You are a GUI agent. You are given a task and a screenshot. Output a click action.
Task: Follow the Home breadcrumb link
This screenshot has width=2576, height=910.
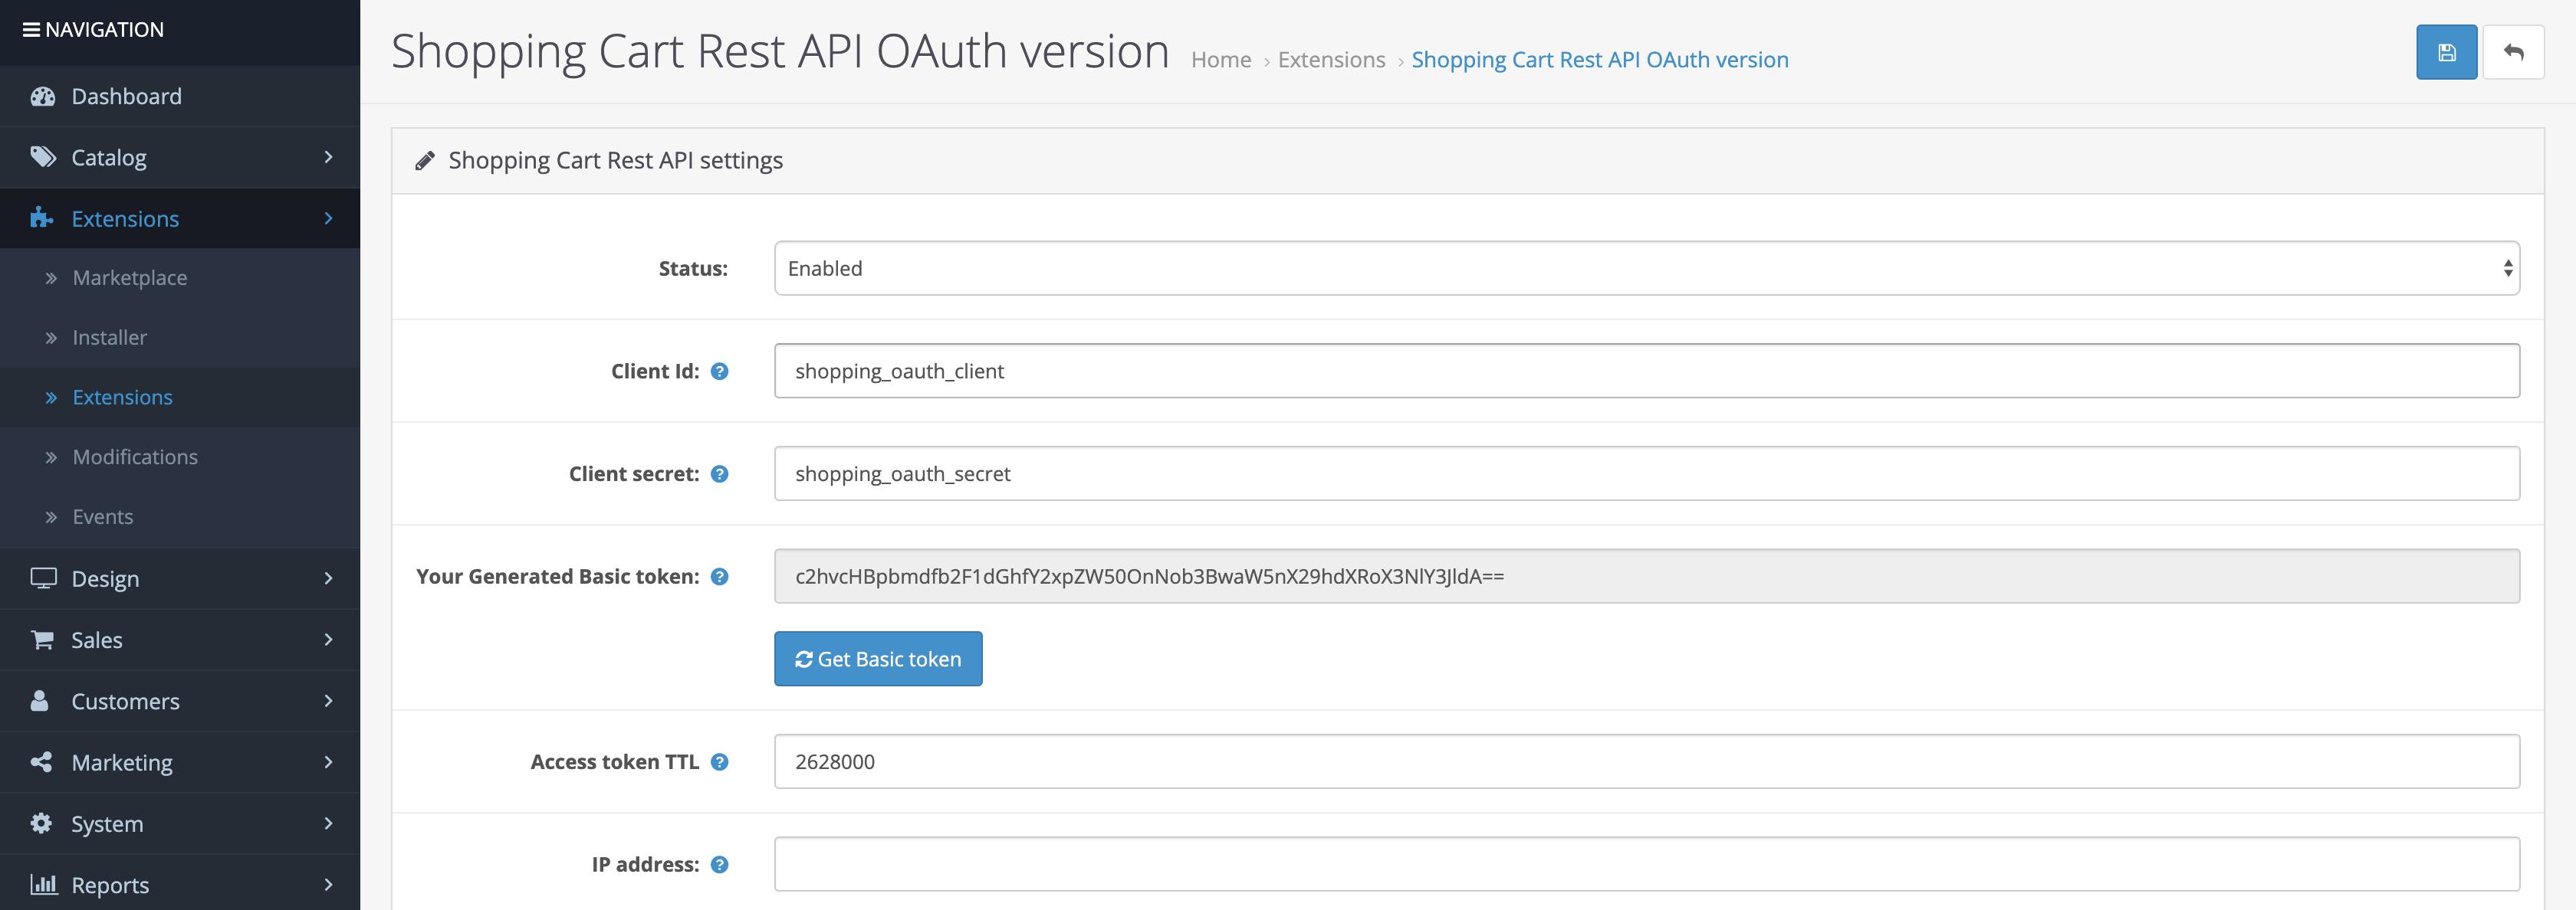pyautogui.click(x=1221, y=60)
